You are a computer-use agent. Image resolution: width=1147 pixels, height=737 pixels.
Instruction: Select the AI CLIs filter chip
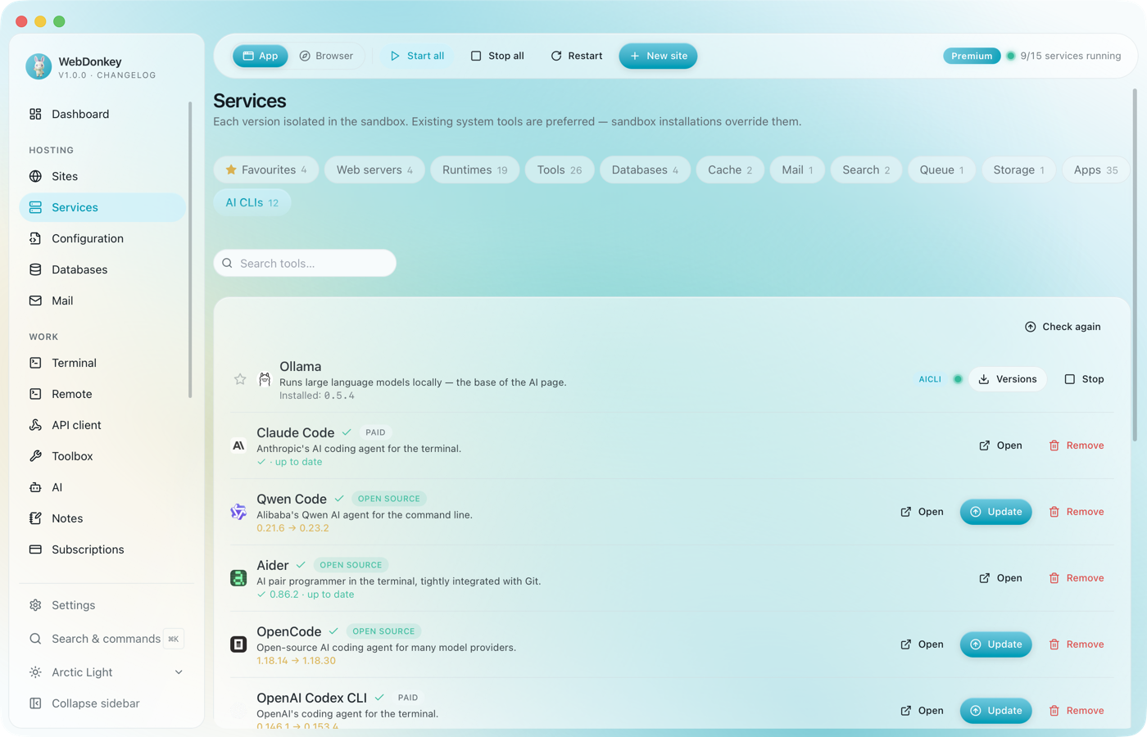click(x=252, y=202)
